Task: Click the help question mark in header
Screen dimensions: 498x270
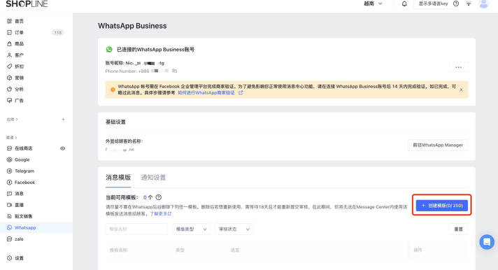Action: (456, 3)
